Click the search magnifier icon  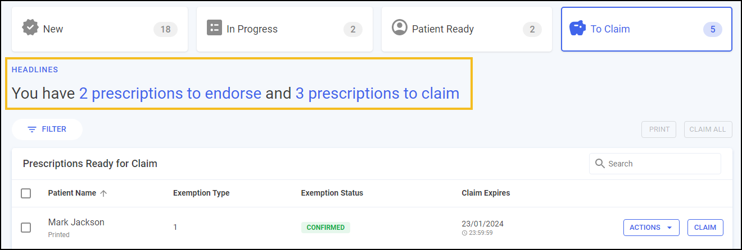click(600, 164)
